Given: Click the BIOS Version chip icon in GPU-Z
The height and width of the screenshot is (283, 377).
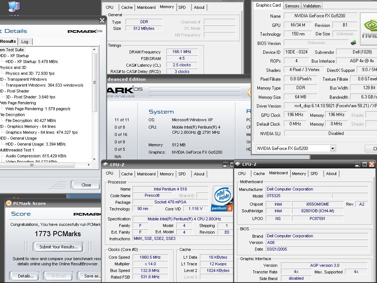Looking at the screenshot, I should click(x=353, y=43).
